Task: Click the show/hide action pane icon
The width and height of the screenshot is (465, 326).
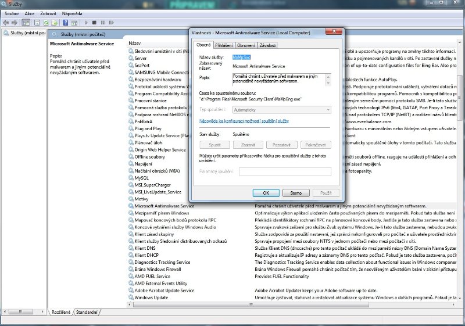Action: (74, 23)
